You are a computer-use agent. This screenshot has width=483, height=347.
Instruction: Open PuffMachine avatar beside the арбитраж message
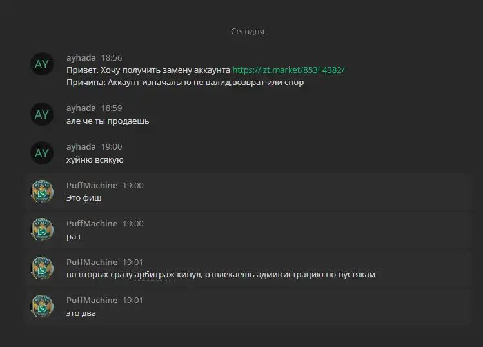42,268
